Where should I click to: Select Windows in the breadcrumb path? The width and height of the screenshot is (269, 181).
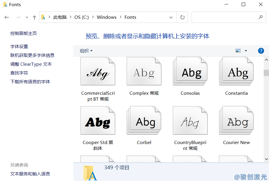click(x=107, y=17)
